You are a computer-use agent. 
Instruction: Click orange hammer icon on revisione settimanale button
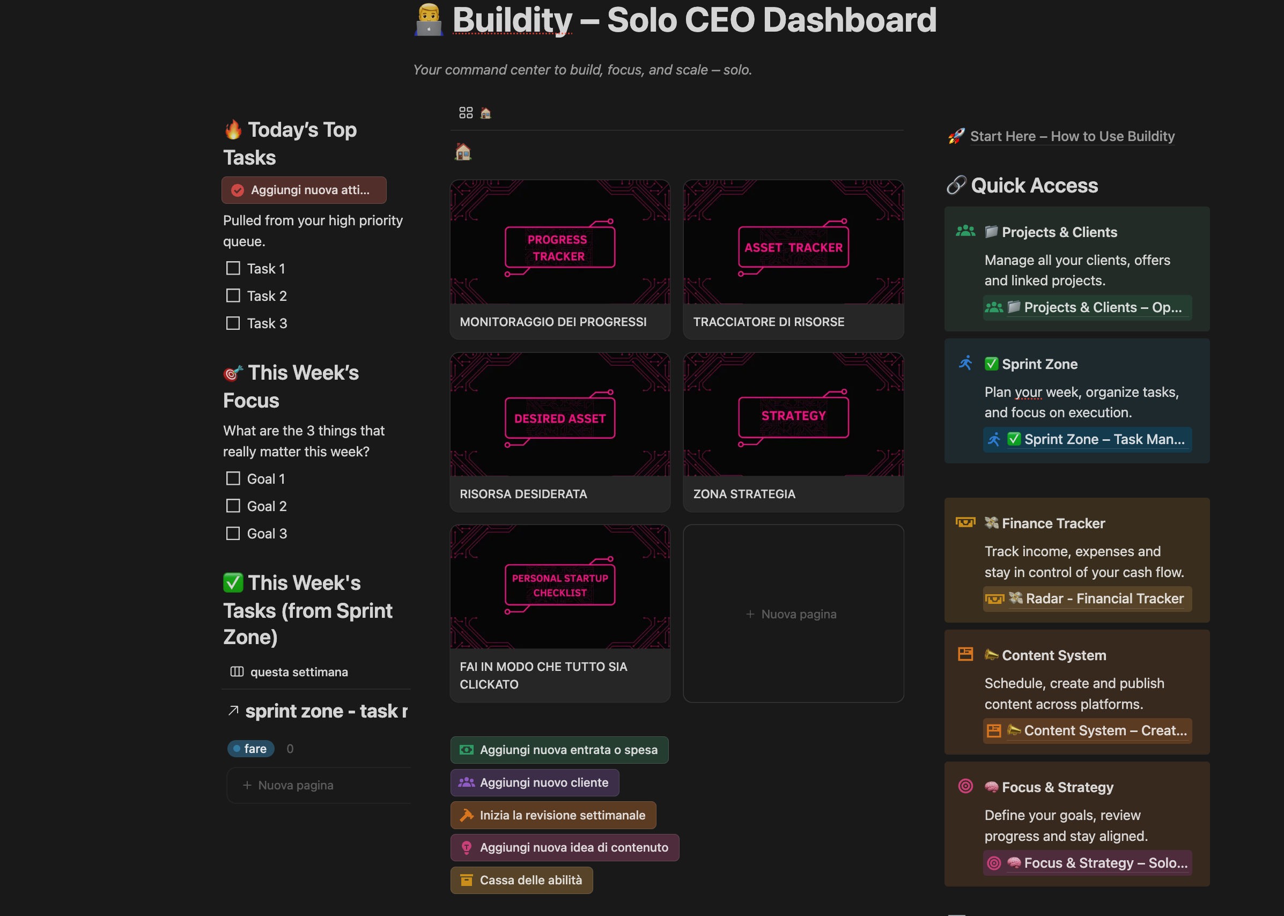click(x=467, y=815)
